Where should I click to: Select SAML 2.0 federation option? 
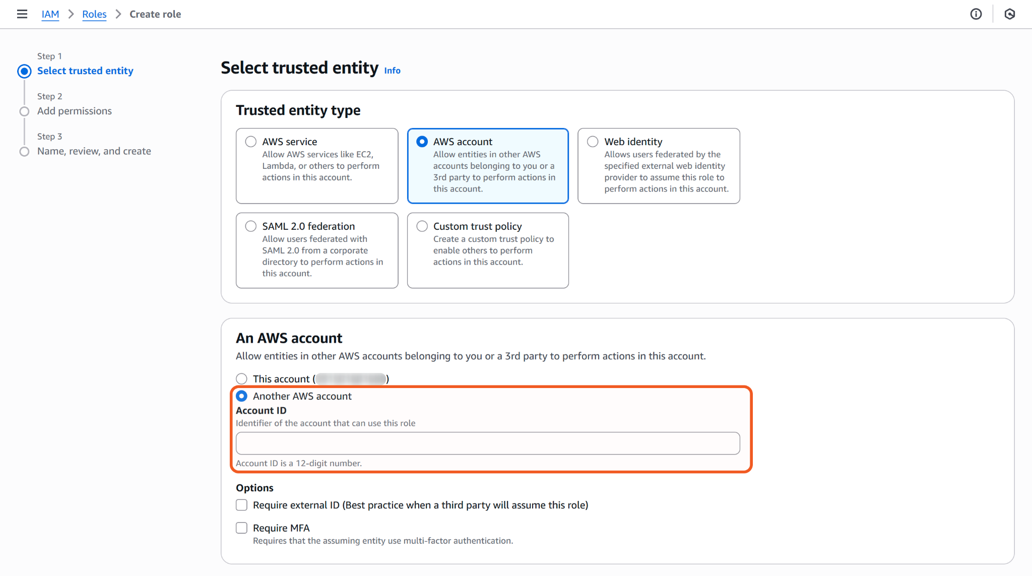(x=251, y=226)
